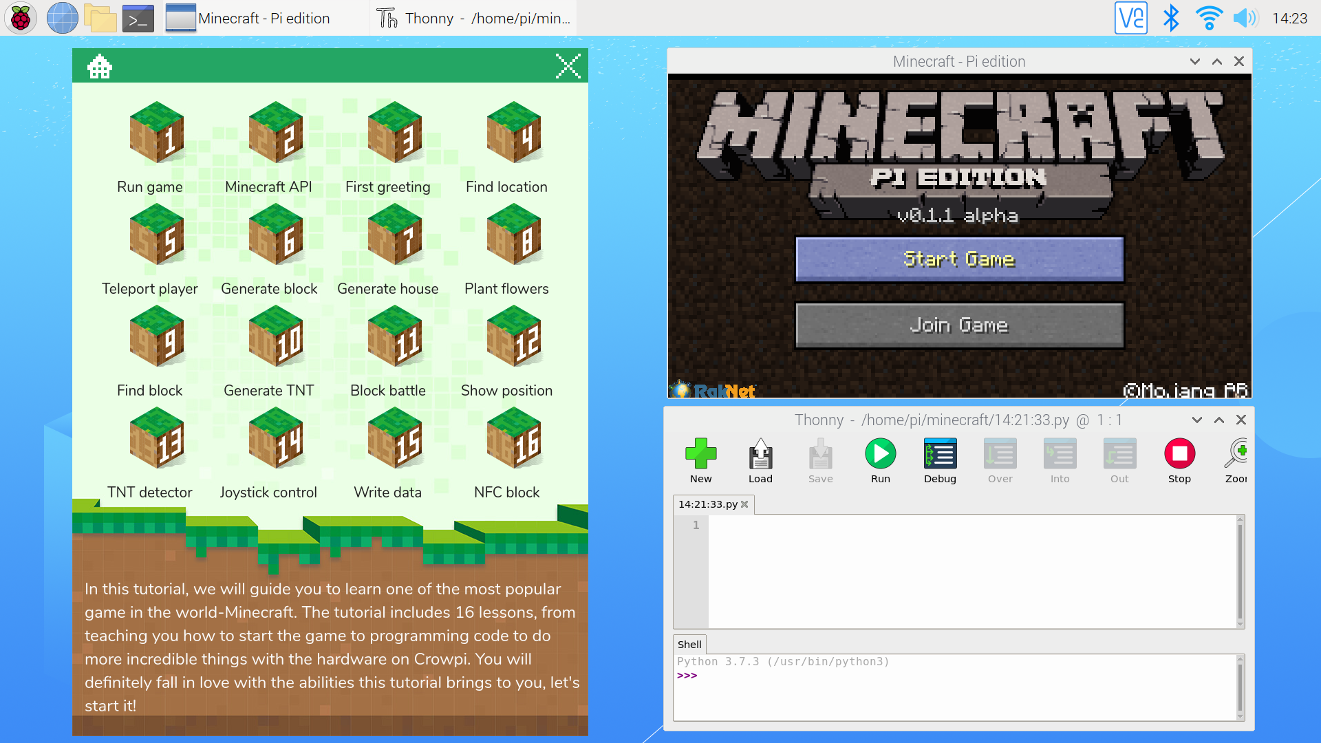Collapse the Thonny window with its chevron
This screenshot has height=743, width=1321.
pyautogui.click(x=1196, y=420)
